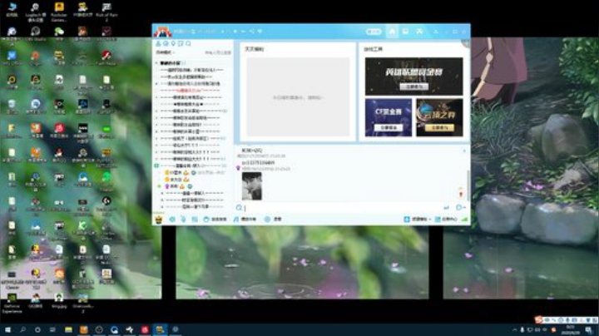Open the taskbar clock
Image resolution: width=599 pixels, height=336 pixels.
571,330
